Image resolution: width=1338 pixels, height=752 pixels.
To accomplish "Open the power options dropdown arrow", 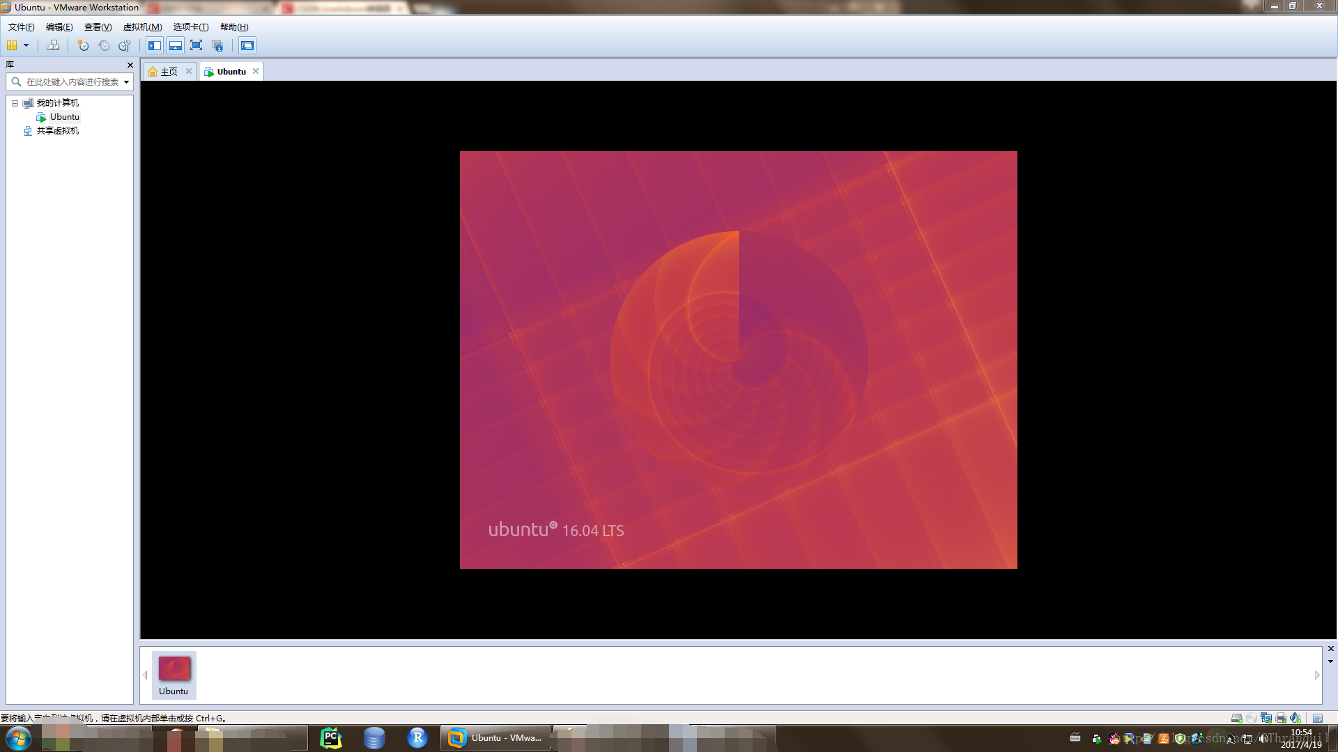I will (26, 45).
